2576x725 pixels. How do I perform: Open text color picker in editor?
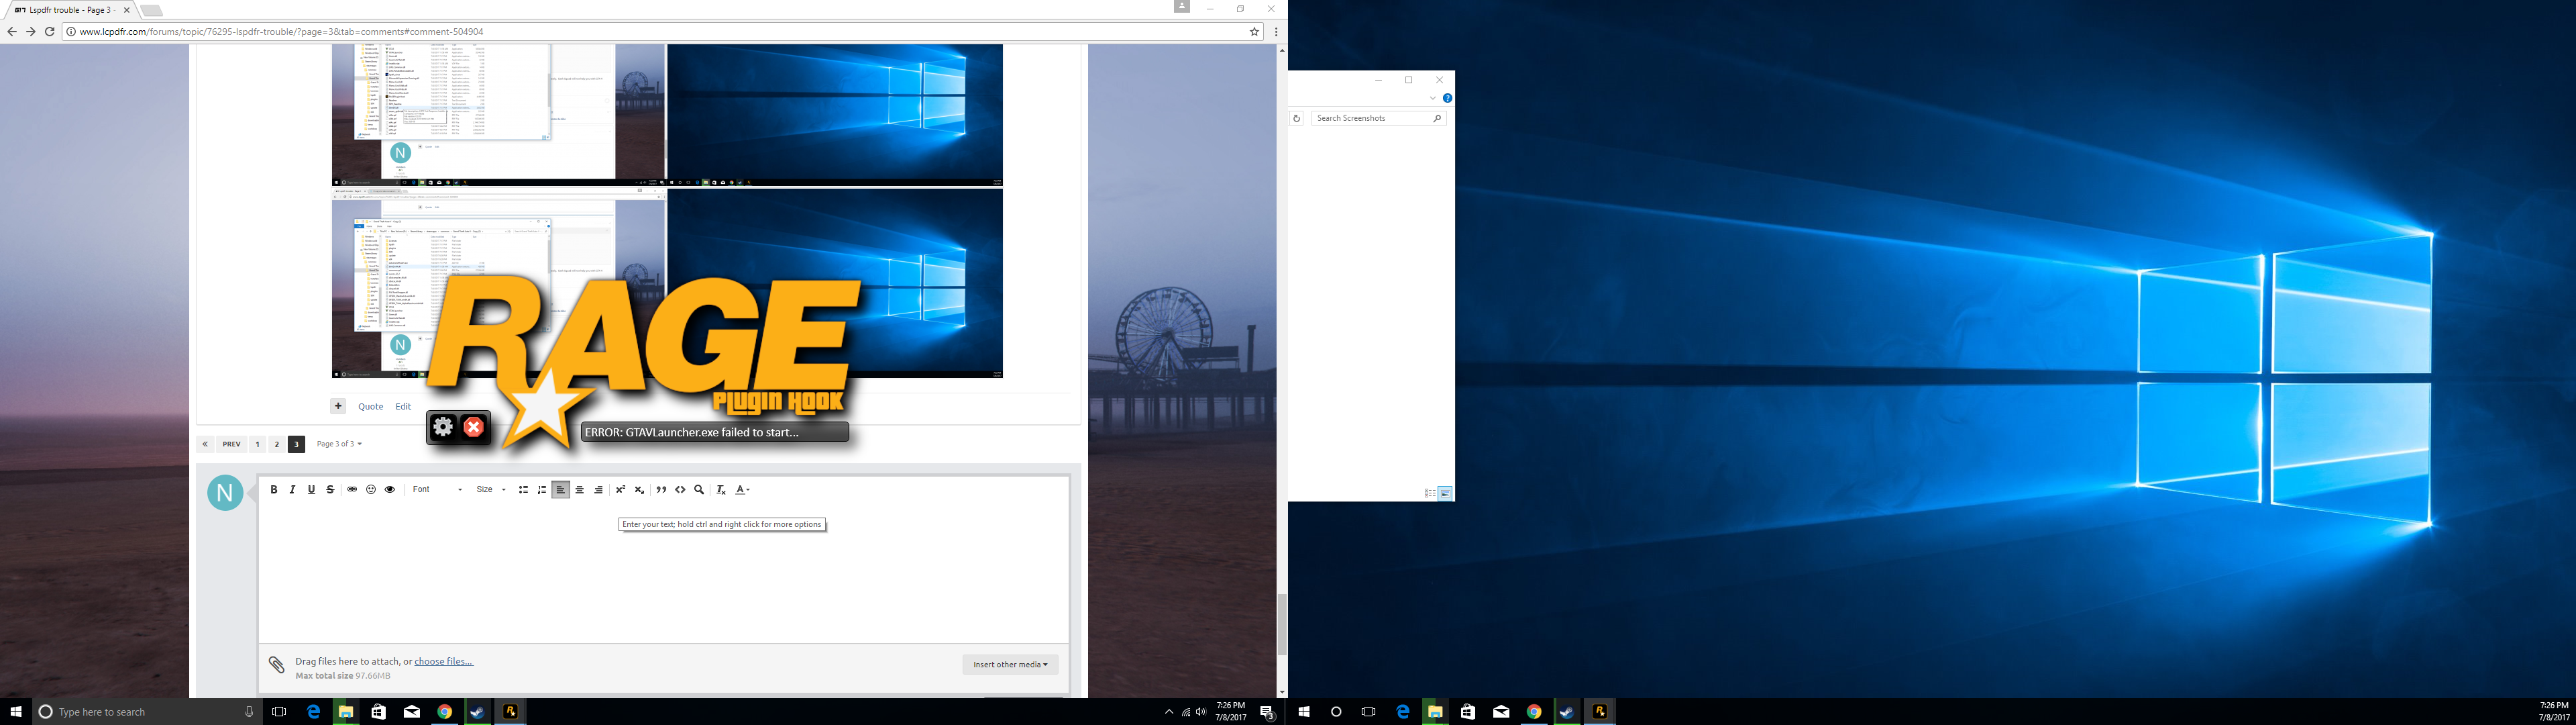point(742,489)
